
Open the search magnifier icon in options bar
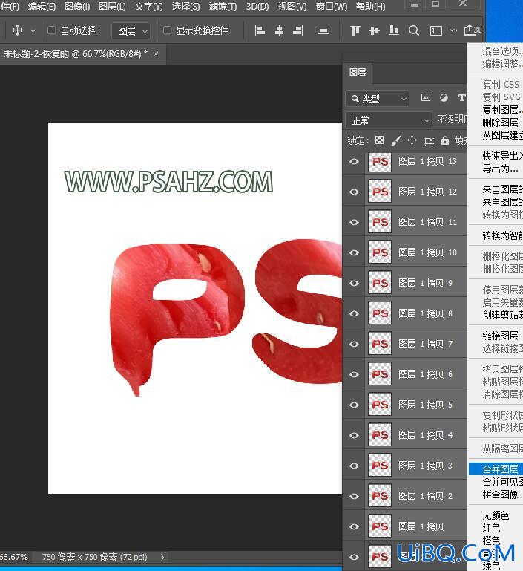[x=413, y=30]
